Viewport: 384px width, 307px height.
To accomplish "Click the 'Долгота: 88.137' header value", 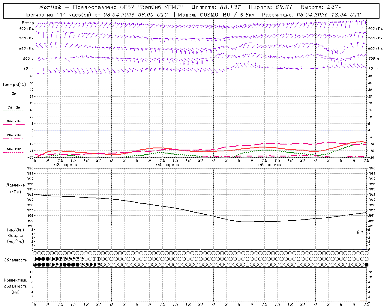I will (216, 7).
